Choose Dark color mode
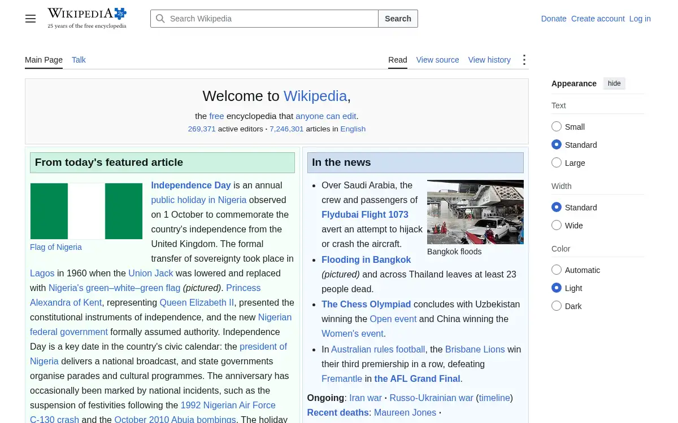 pyautogui.click(x=557, y=306)
